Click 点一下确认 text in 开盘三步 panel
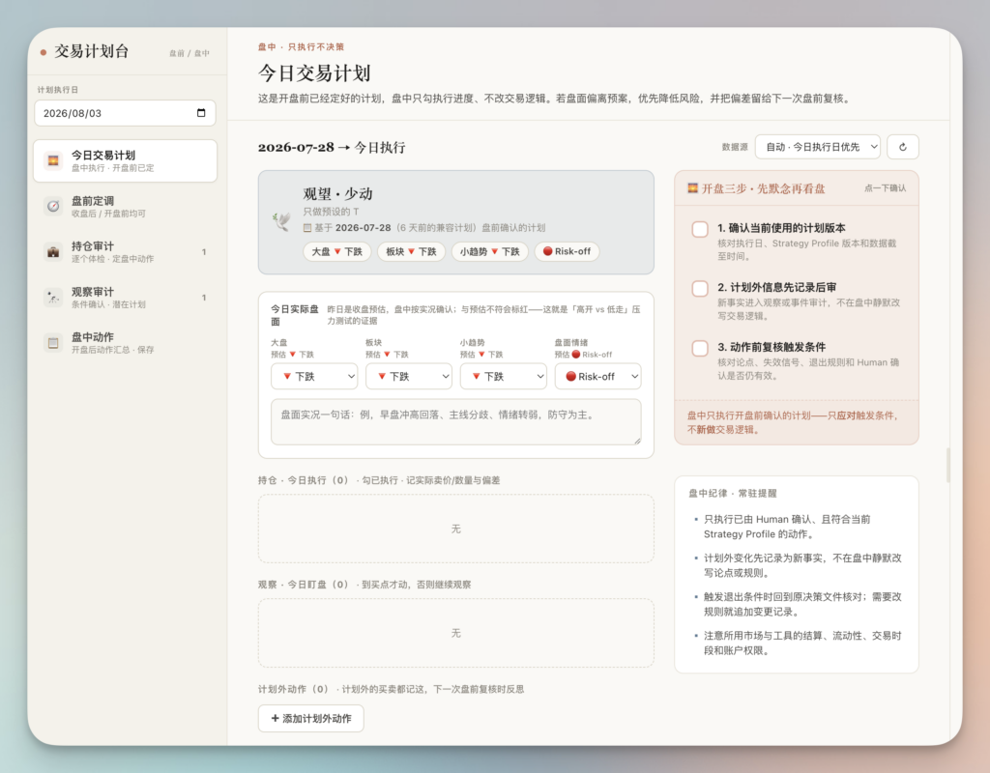This screenshot has width=990, height=773. (885, 188)
